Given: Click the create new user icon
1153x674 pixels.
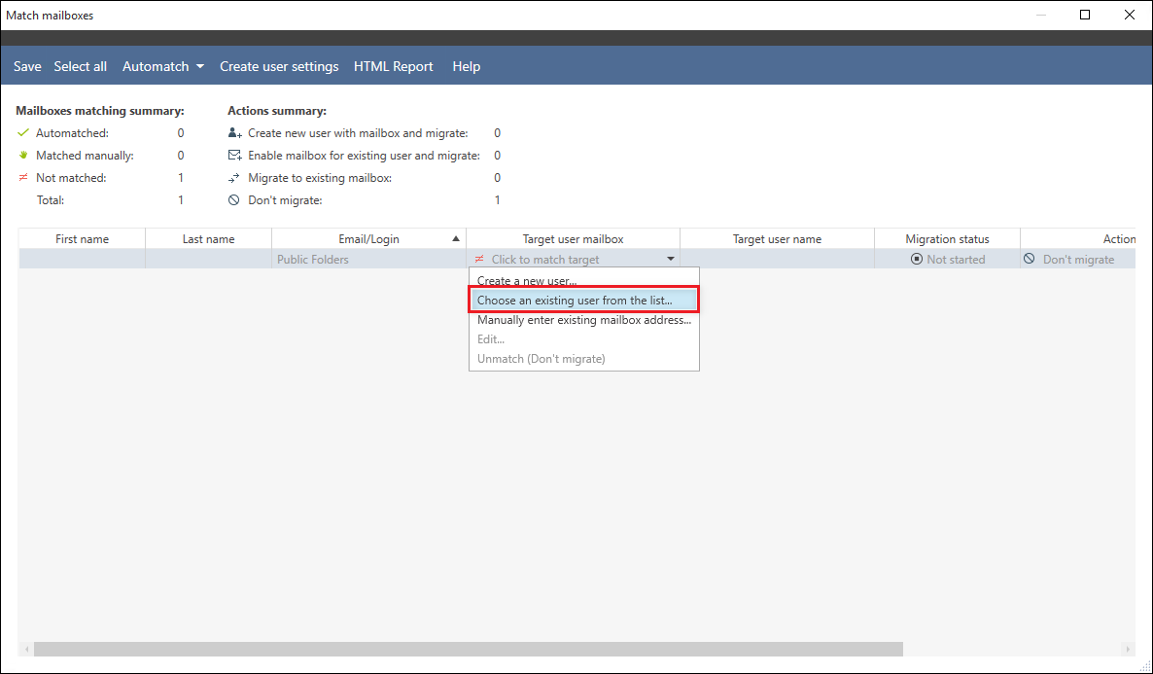Looking at the screenshot, I should [x=234, y=133].
